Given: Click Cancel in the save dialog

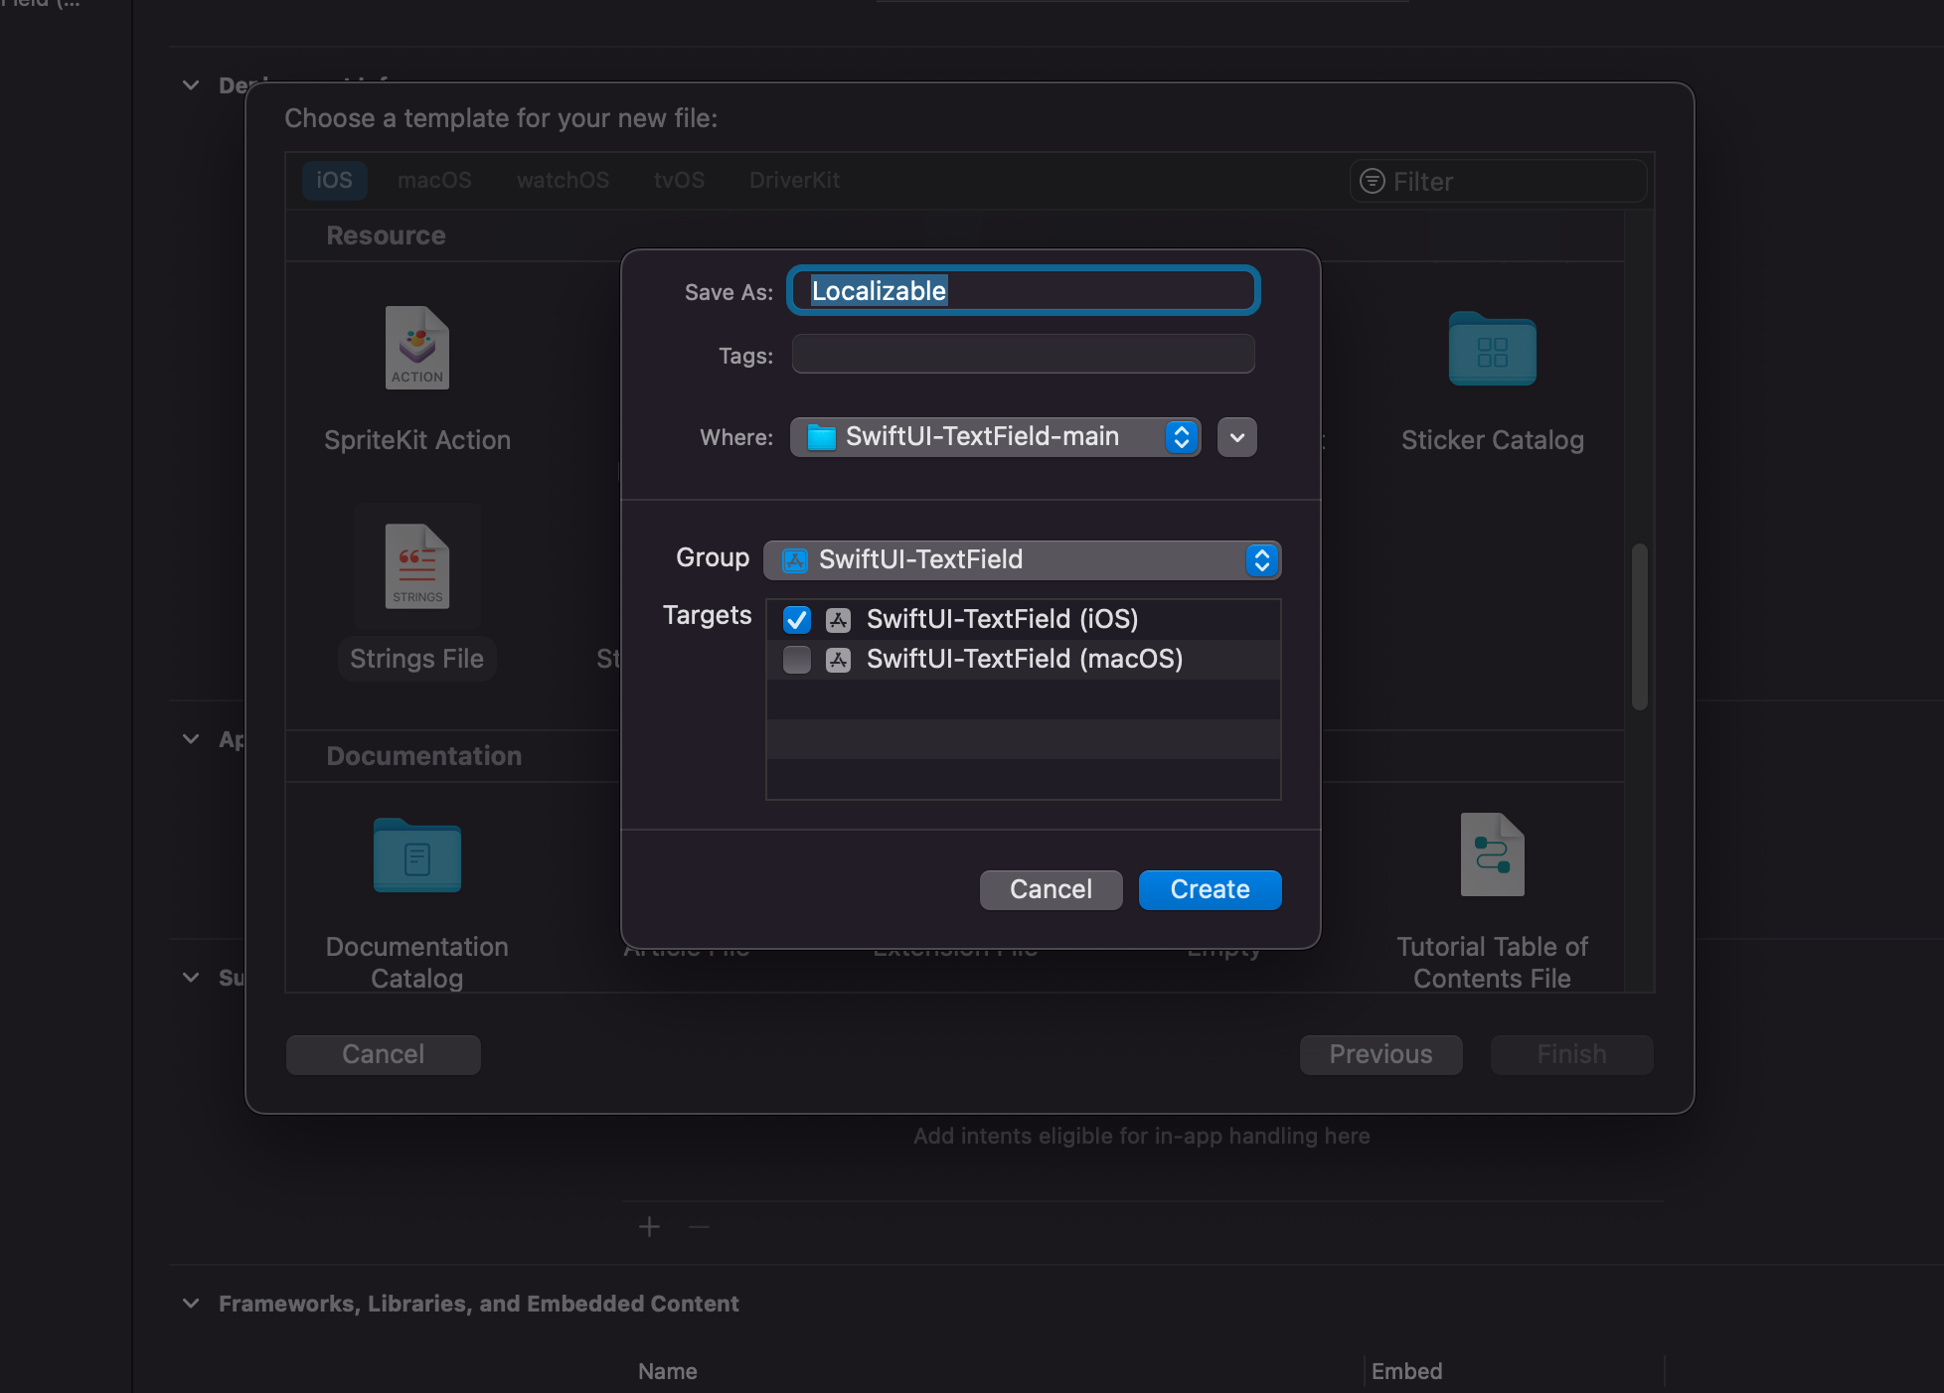Looking at the screenshot, I should point(1051,889).
